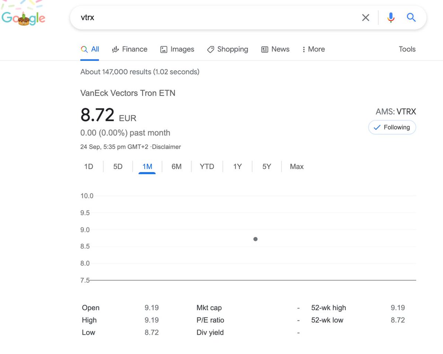Open search Tools
The width and height of the screenshot is (443, 354).
tap(407, 49)
